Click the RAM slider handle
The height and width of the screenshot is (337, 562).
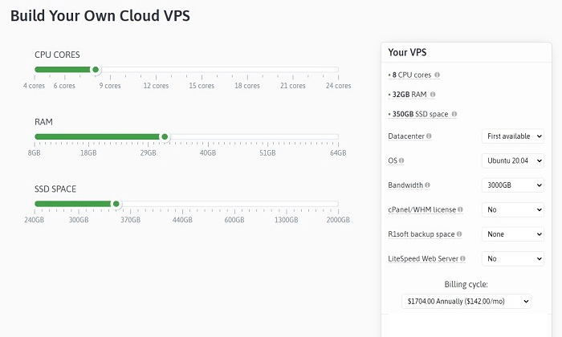165,136
